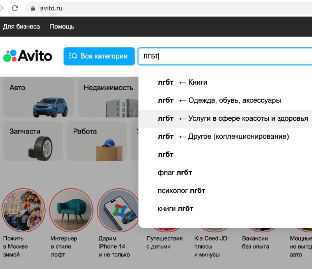The height and width of the screenshot is (269, 312).
Task: Click the search field containing 'ЛГБТ'
Action: (x=225, y=56)
